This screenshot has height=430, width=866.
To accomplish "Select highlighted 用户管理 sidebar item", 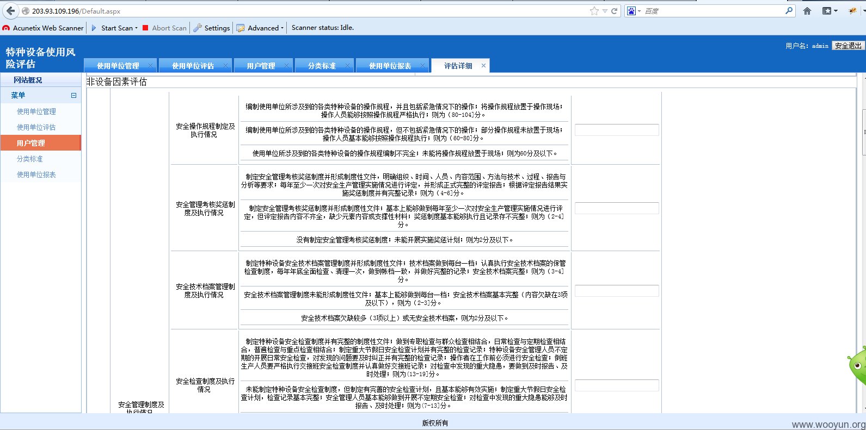I will point(41,143).
